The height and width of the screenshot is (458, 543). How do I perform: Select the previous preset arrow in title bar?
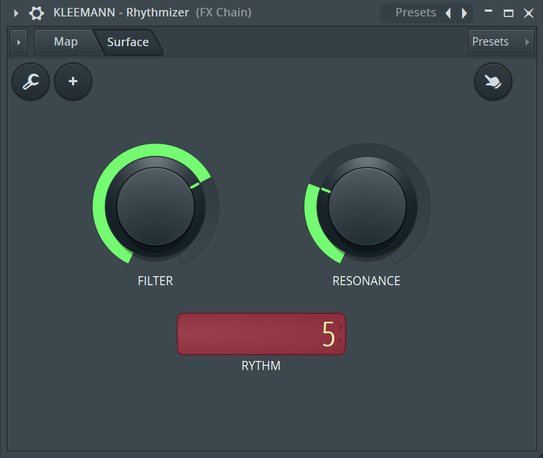(448, 13)
